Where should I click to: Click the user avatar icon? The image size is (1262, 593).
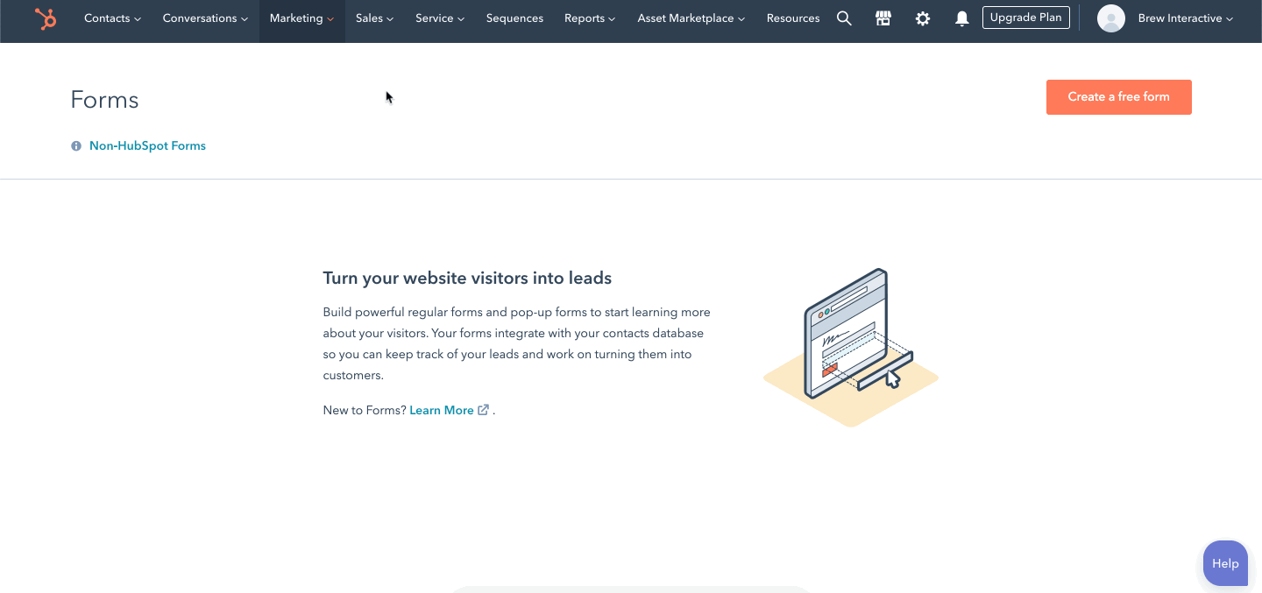(x=1111, y=18)
